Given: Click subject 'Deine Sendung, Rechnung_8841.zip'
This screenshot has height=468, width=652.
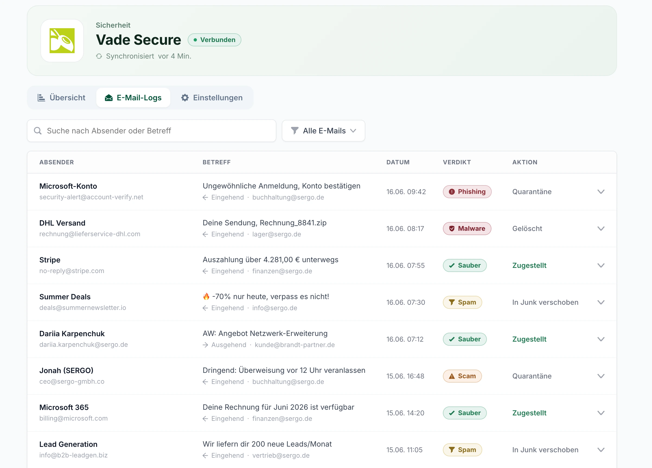Looking at the screenshot, I should coord(264,223).
